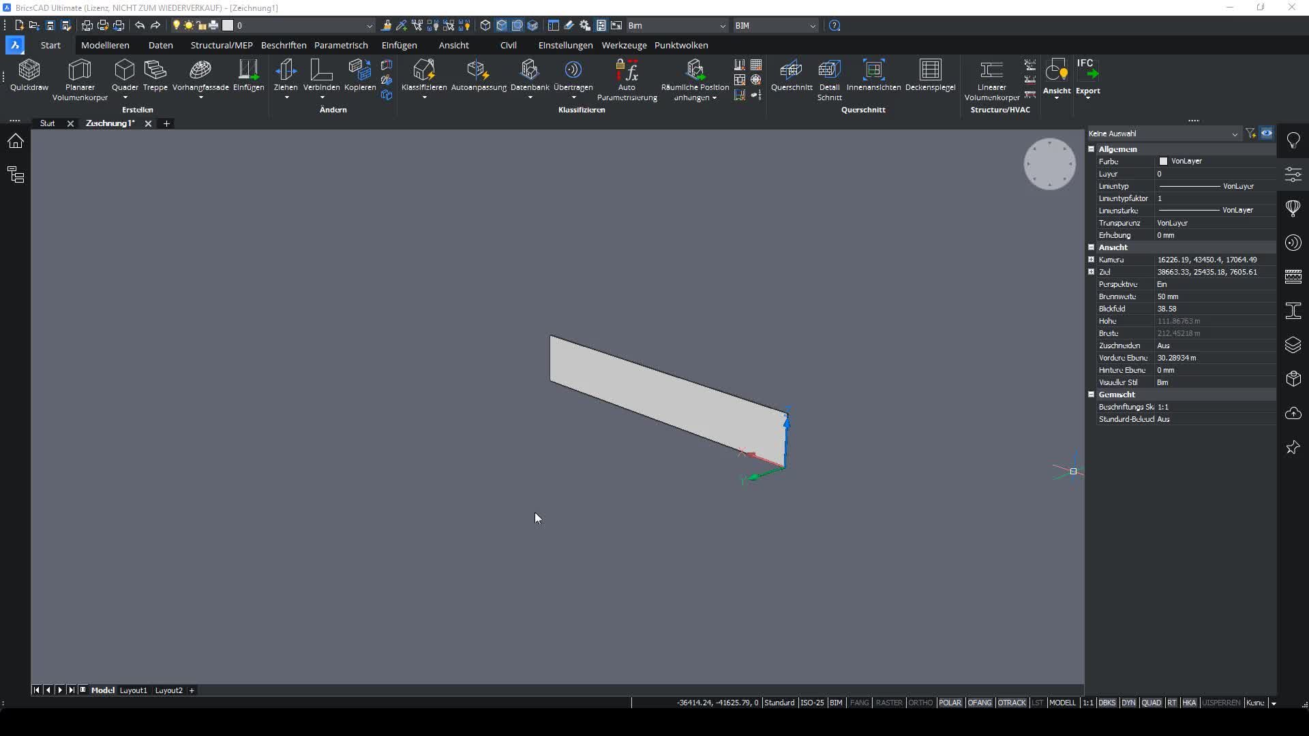This screenshot has height=736, width=1309.
Task: Click the Einfügen ribbon tool
Action: pyautogui.click(x=248, y=75)
